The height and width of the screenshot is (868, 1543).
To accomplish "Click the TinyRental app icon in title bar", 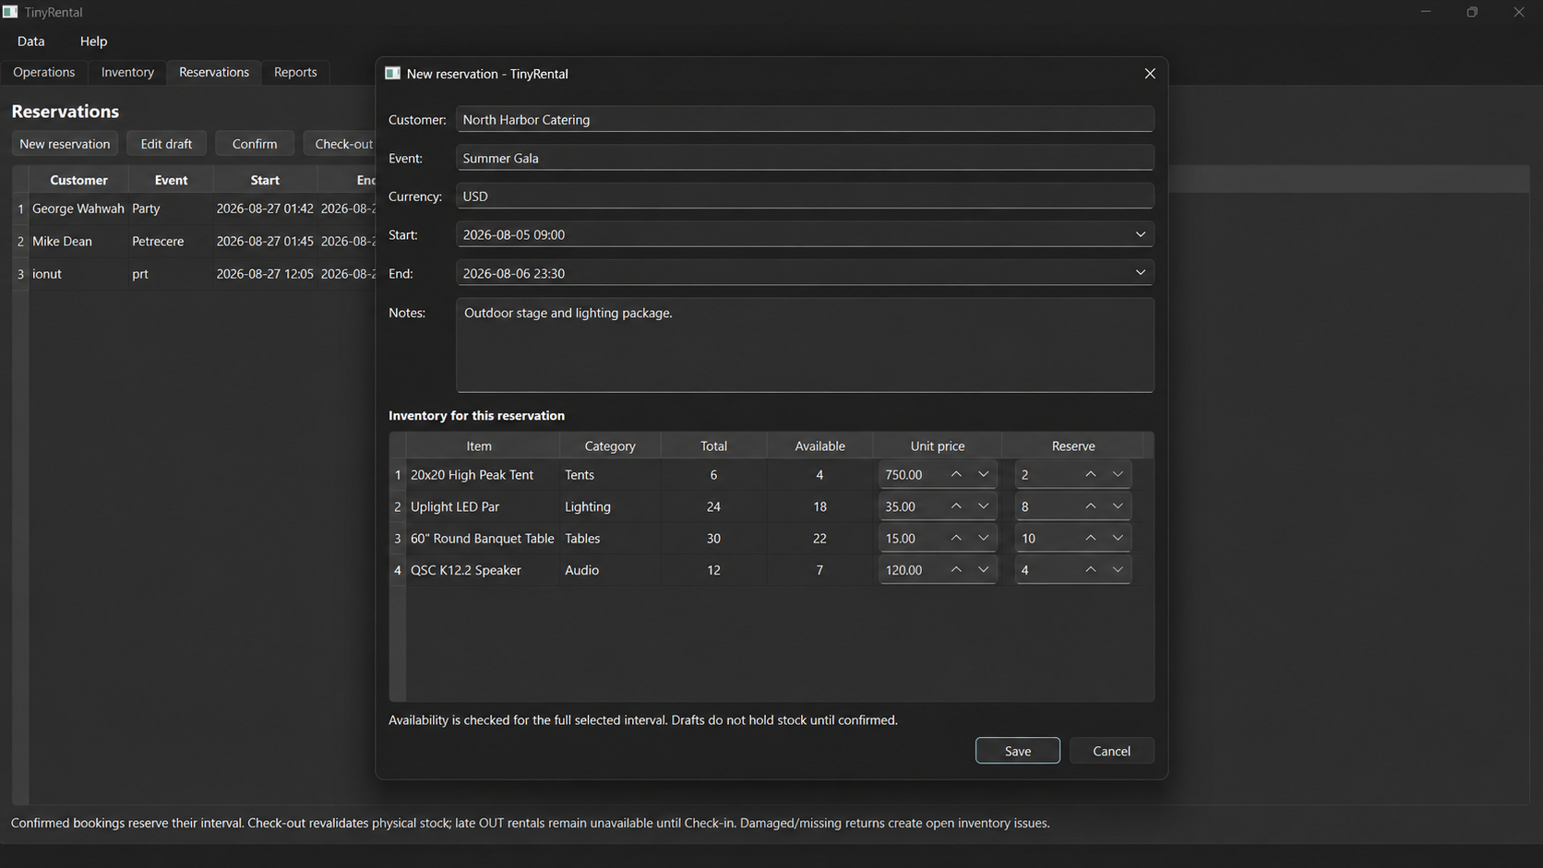I will (x=10, y=12).
